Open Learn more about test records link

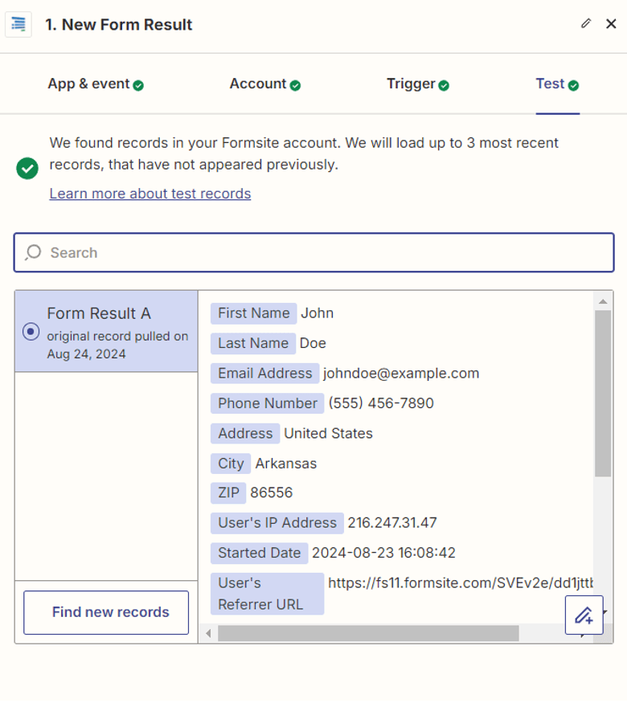[x=150, y=194]
